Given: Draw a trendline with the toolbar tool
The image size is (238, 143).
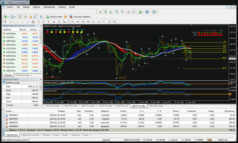Looking at the screenshot, I should (28, 22).
